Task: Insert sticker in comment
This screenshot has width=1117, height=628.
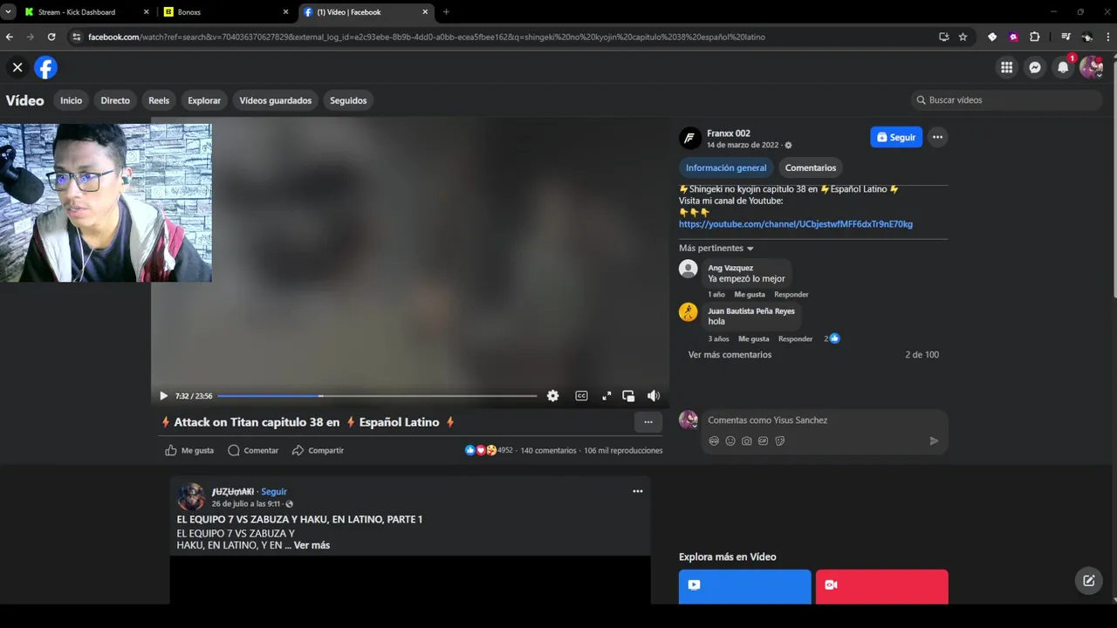Action: coord(780,441)
